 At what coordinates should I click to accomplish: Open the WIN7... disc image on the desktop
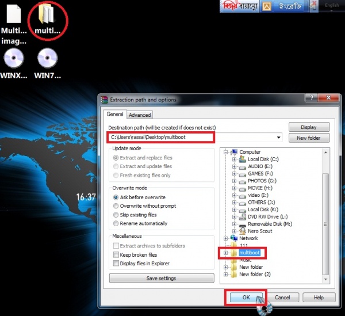48,64
